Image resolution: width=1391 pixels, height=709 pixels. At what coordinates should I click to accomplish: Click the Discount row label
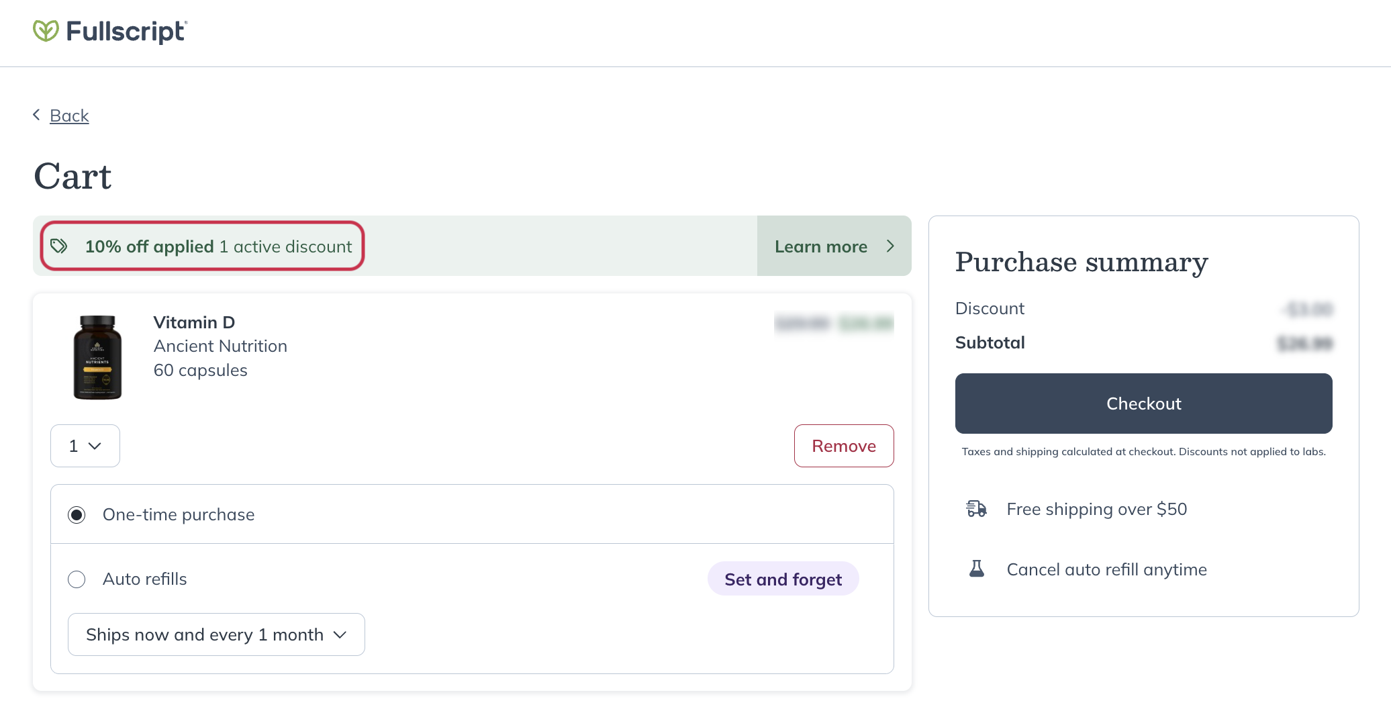(990, 308)
